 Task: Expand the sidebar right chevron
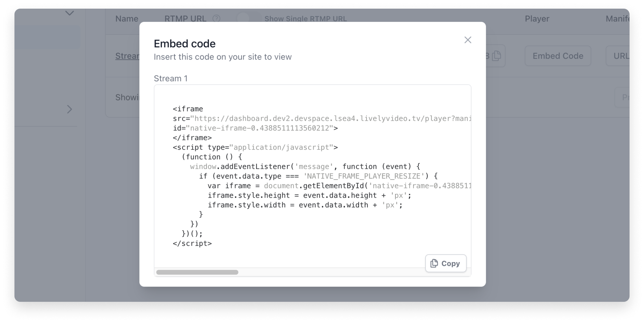coord(69,109)
